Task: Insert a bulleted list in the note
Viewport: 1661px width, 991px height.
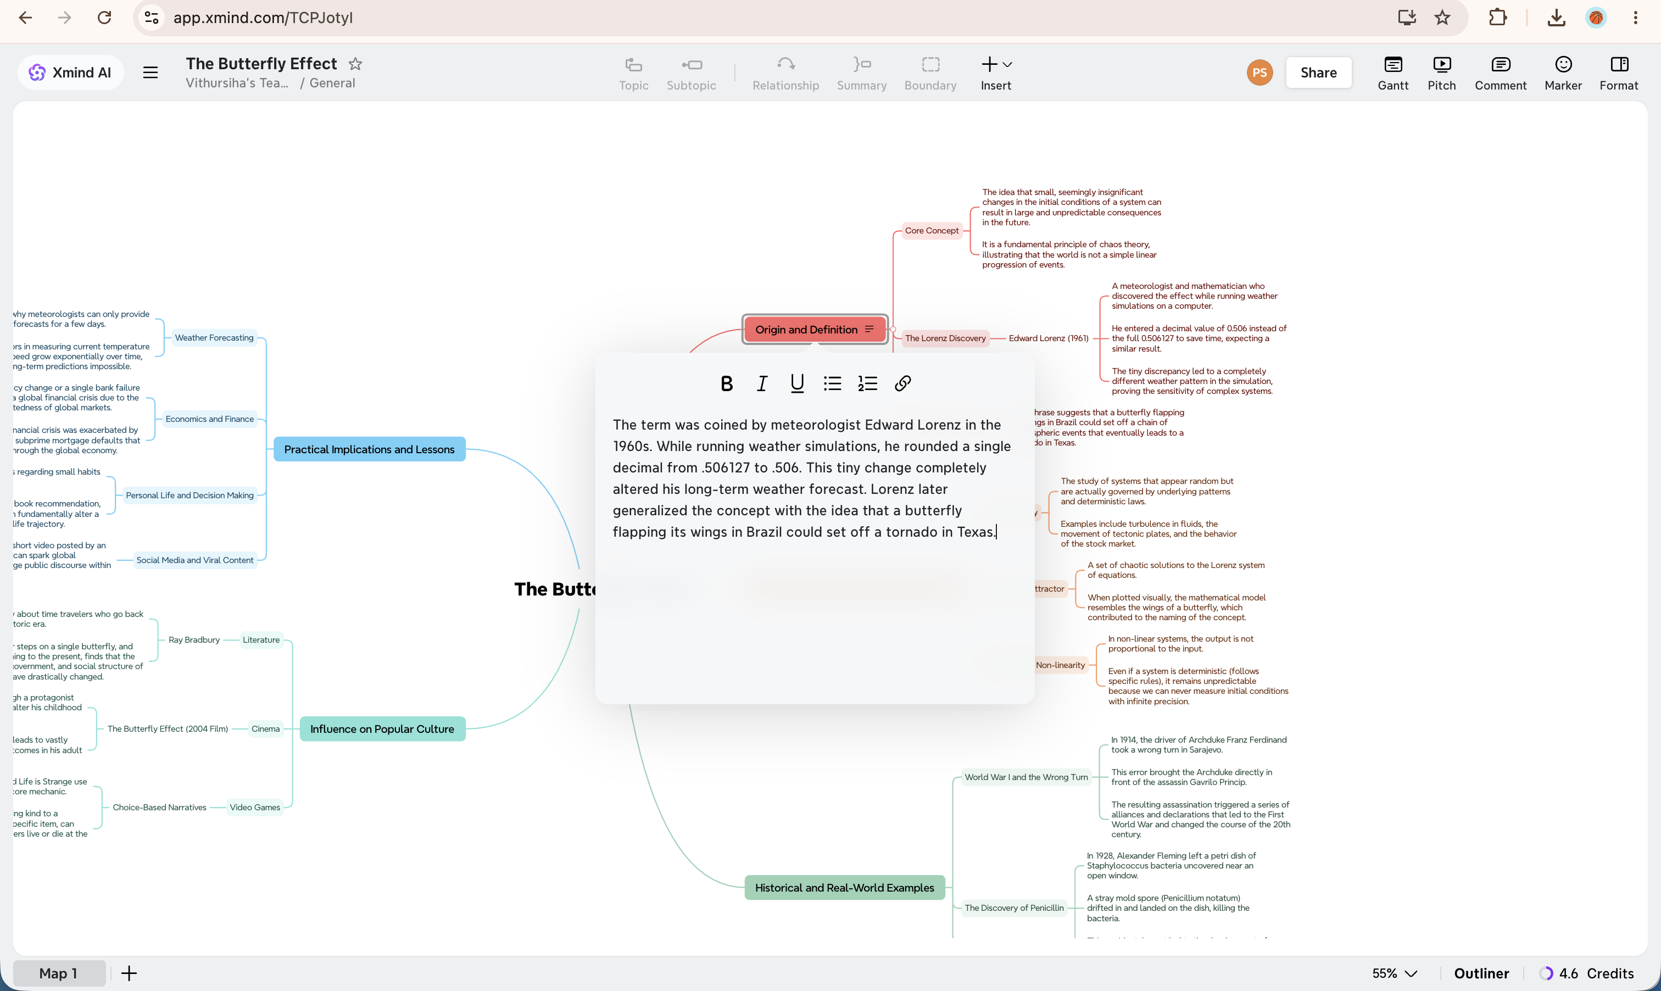Action: click(833, 383)
